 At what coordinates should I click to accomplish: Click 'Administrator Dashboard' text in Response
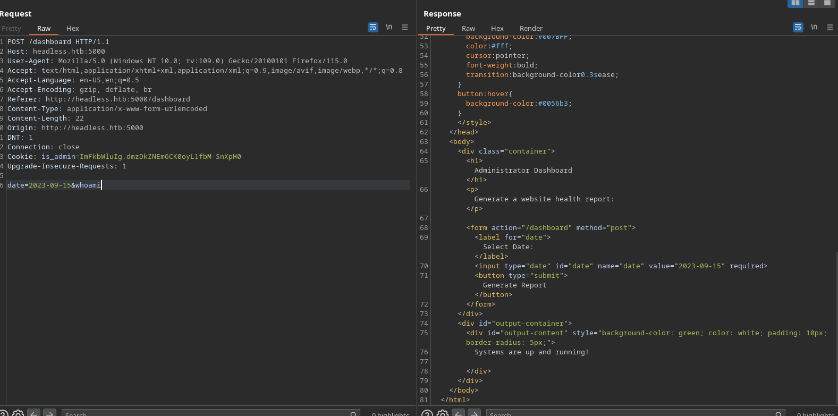[x=523, y=171]
